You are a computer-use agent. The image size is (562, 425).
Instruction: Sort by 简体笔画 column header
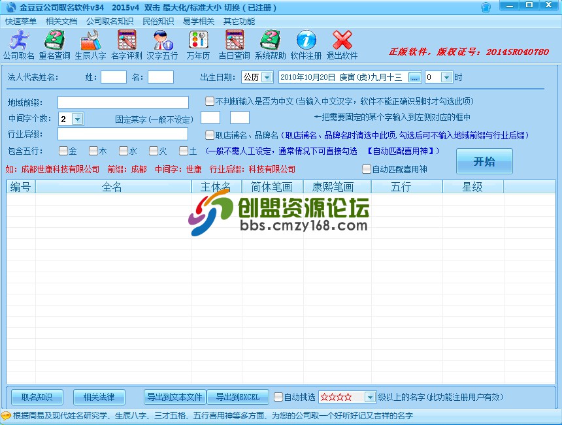pos(273,187)
